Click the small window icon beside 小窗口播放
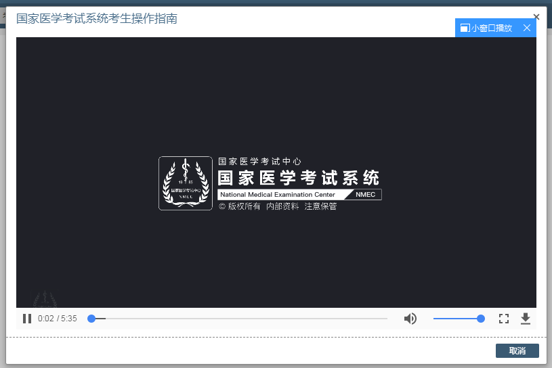The height and width of the screenshot is (368, 552). pos(465,28)
